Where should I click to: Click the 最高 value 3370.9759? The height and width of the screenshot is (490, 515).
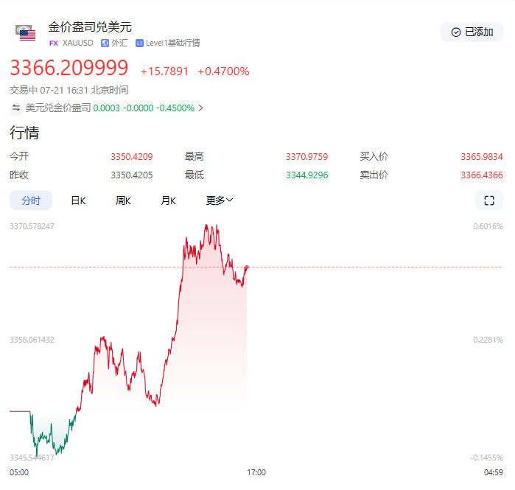[306, 157]
